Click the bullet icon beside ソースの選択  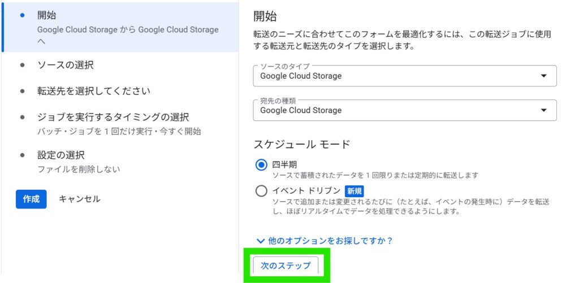23,65
